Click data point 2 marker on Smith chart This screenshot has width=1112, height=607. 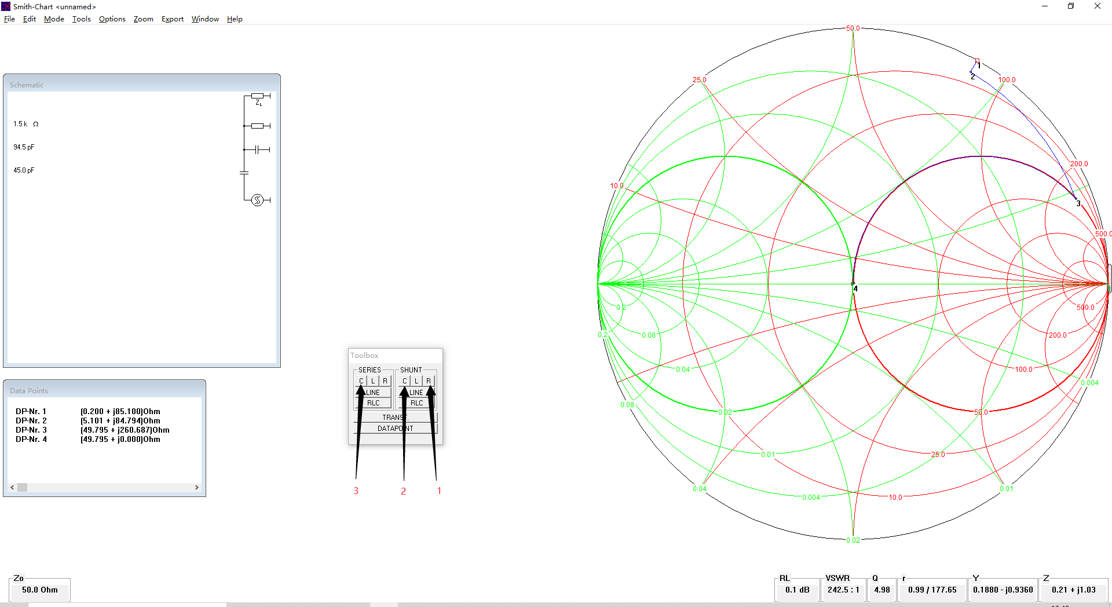click(971, 72)
